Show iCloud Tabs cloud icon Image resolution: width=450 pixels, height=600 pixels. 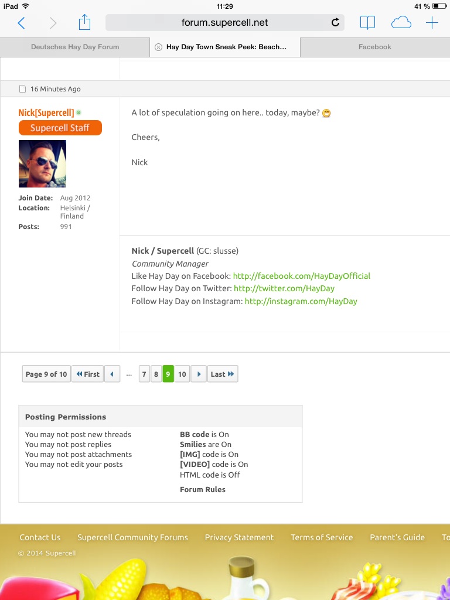tap(401, 23)
